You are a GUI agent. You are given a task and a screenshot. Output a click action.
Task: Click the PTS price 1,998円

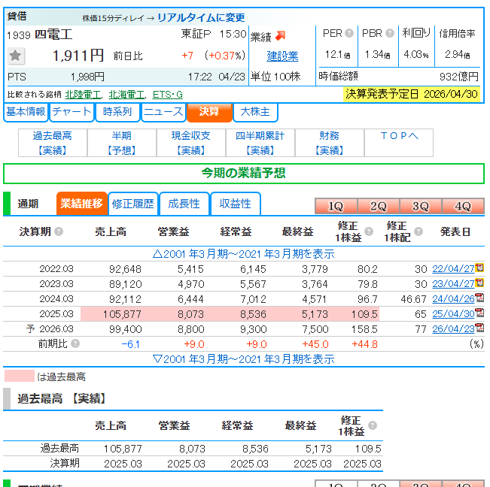tap(87, 77)
